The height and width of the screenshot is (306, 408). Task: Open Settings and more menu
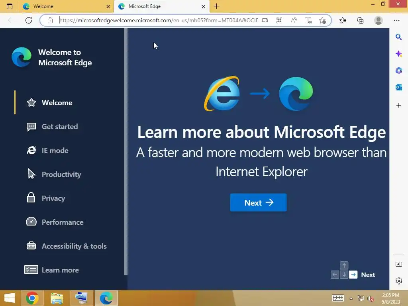click(396, 20)
